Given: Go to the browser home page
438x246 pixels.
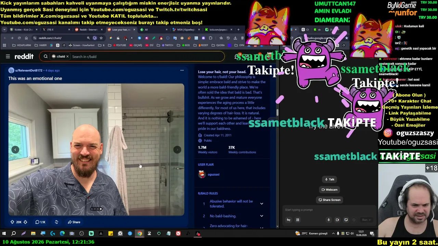Looking at the screenshot, I should (x=26, y=38).
